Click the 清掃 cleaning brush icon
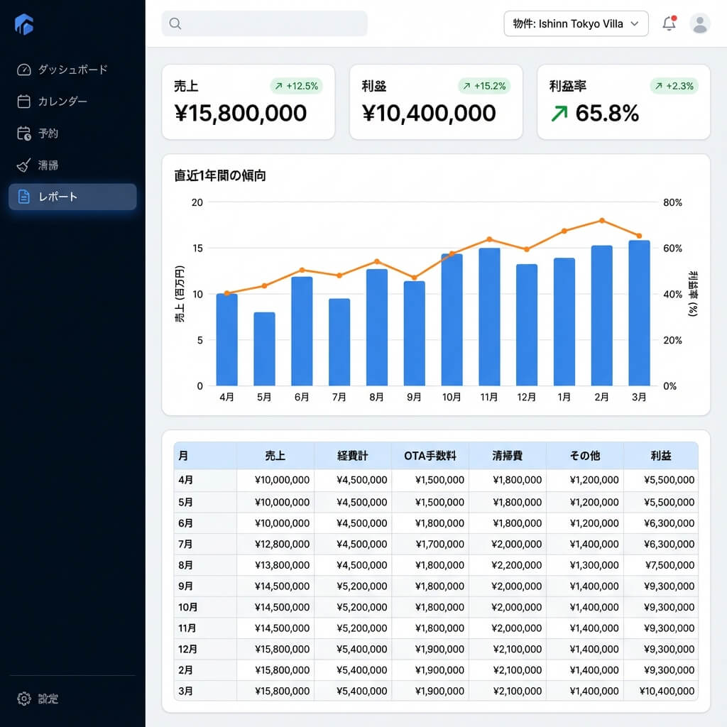The width and height of the screenshot is (727, 727). point(23,165)
